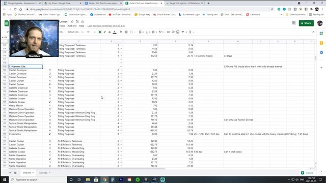Switch to the Sheet1 tab
The image size is (326, 183).
point(28,173)
